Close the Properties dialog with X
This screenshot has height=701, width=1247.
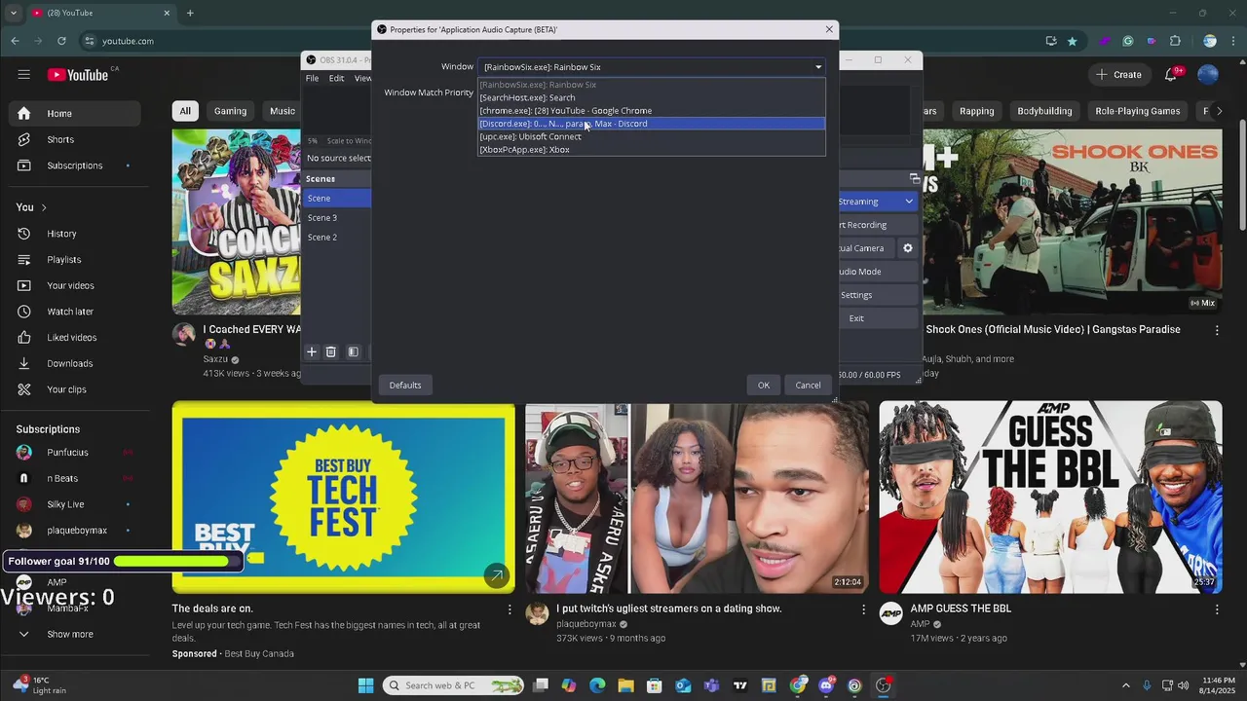(x=829, y=29)
